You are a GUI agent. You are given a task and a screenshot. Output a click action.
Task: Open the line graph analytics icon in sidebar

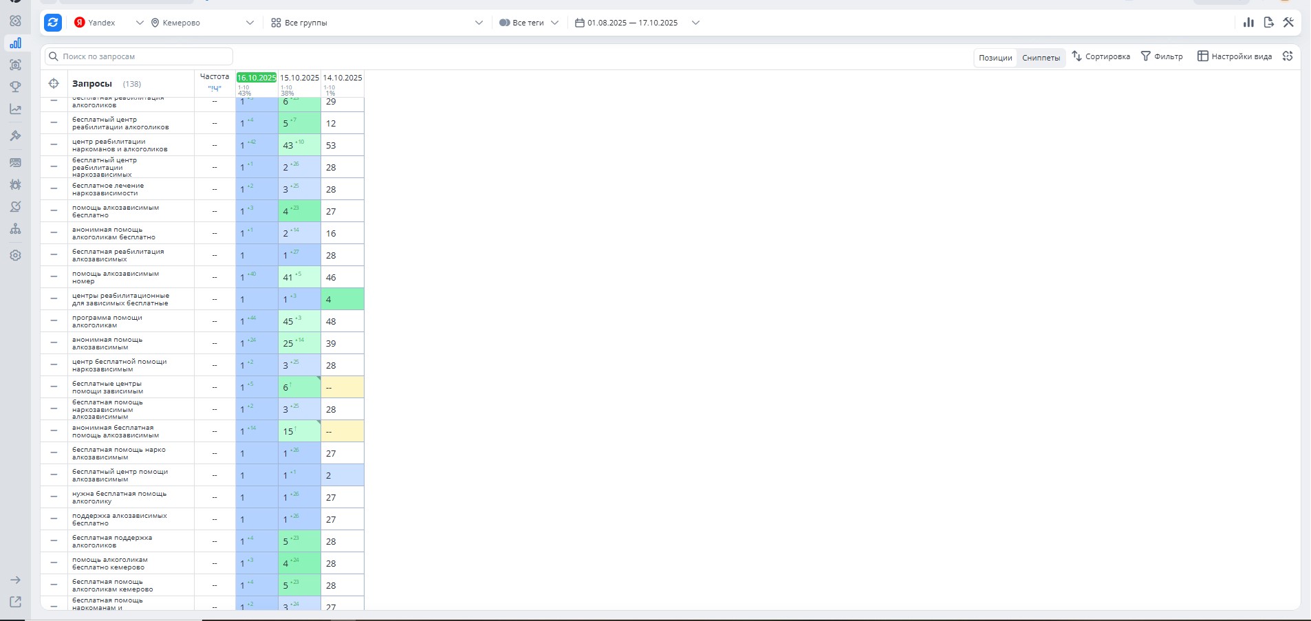[x=15, y=109]
